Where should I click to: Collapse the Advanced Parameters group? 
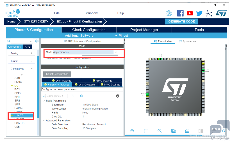(44, 121)
